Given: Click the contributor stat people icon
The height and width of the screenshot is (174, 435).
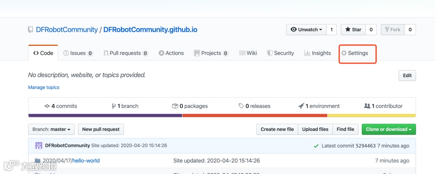Looking at the screenshot, I should 367,106.
